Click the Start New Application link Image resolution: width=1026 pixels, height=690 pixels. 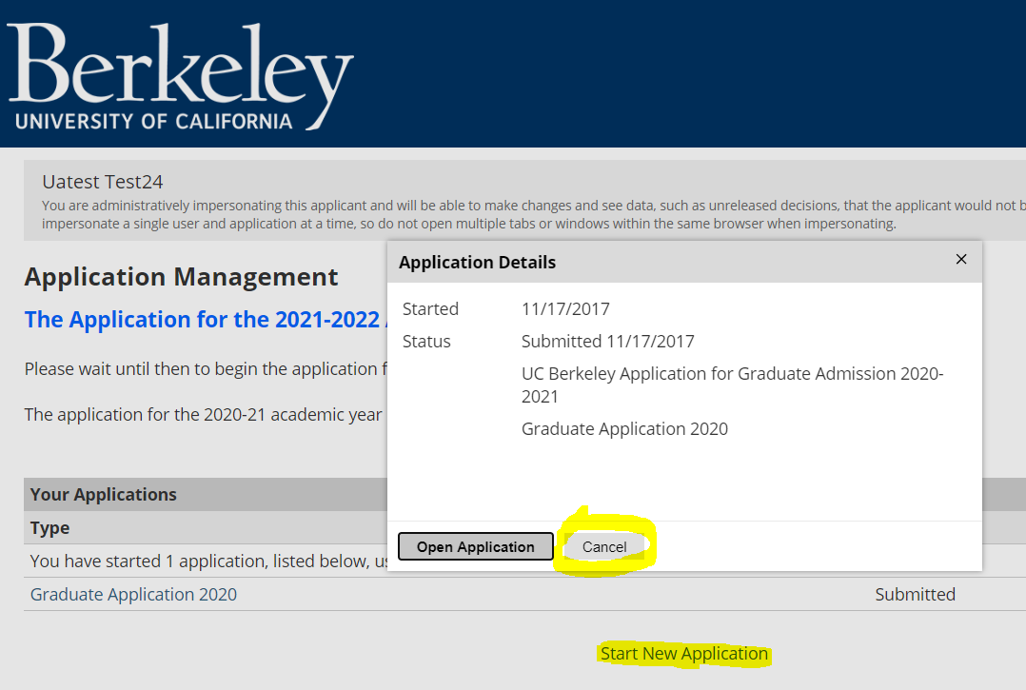point(683,654)
